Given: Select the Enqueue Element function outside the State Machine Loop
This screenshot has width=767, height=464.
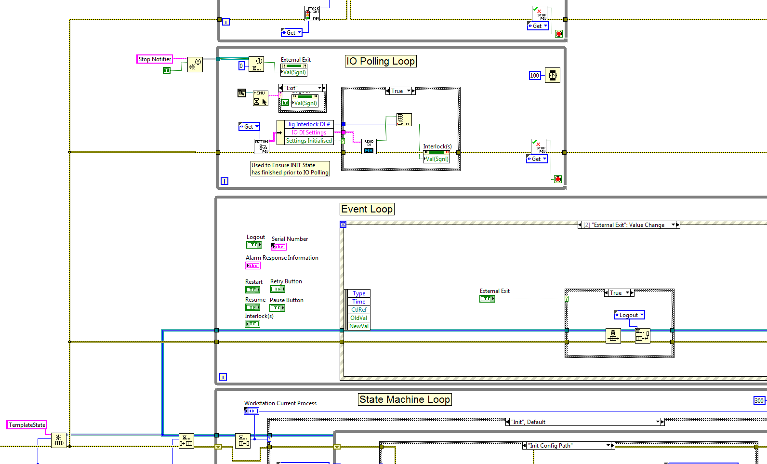Looking at the screenshot, I should pos(186,441).
